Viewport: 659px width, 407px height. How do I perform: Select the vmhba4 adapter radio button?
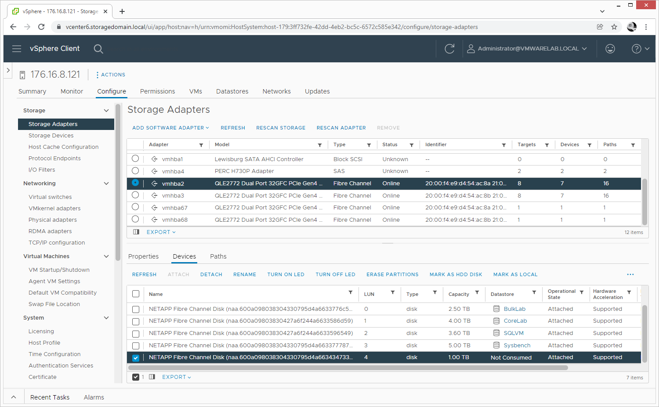click(135, 171)
